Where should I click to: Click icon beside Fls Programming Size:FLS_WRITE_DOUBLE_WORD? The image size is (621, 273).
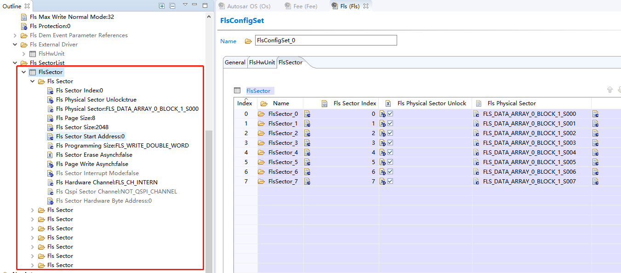(51, 146)
